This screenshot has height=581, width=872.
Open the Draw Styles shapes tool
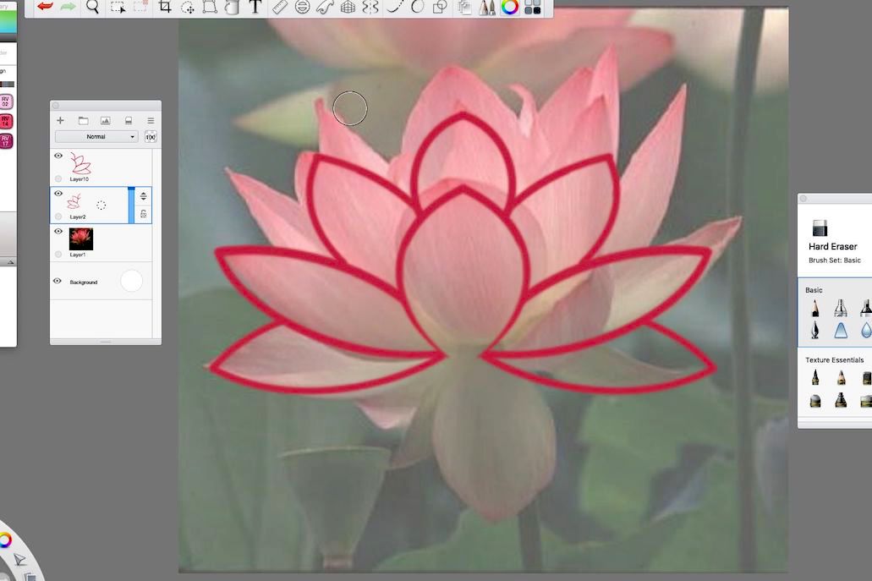click(x=440, y=8)
